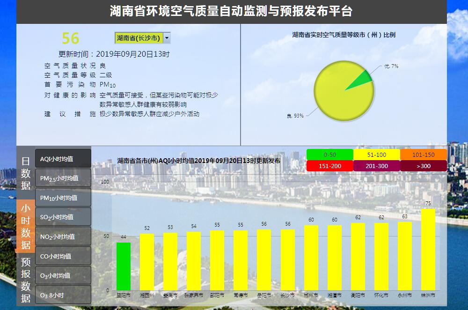Click the yellow 51-100 legend swatch
Screen dimensions: 468x310
[x=376, y=155]
